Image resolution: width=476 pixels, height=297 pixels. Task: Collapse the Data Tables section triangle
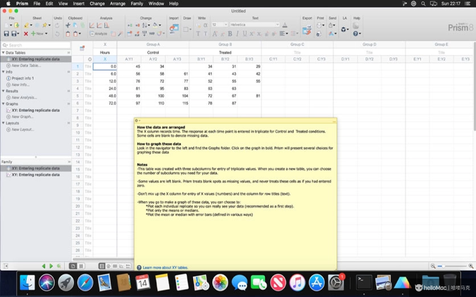point(3,53)
